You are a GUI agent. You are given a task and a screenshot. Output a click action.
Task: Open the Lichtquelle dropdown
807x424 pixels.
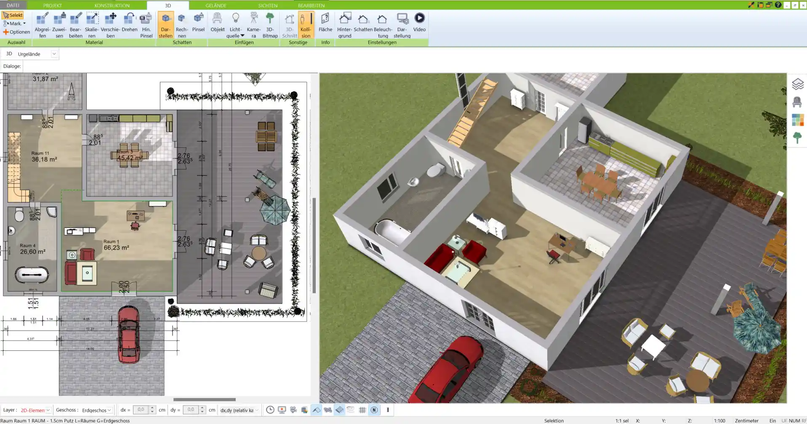[x=235, y=25]
